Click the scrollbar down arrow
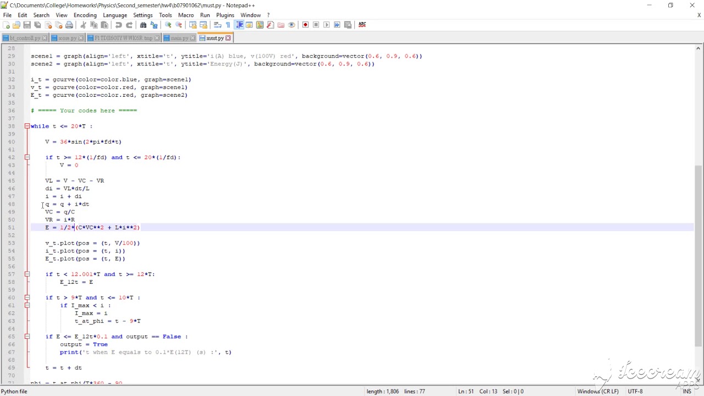Screen dimensions: 704x396 [698, 380]
